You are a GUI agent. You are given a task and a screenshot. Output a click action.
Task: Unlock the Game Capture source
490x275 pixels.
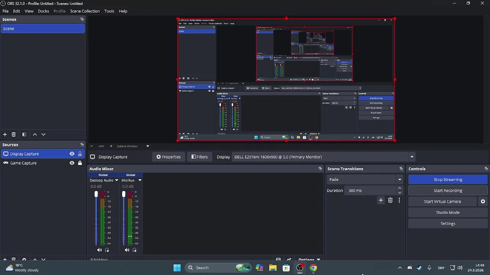pos(80,163)
